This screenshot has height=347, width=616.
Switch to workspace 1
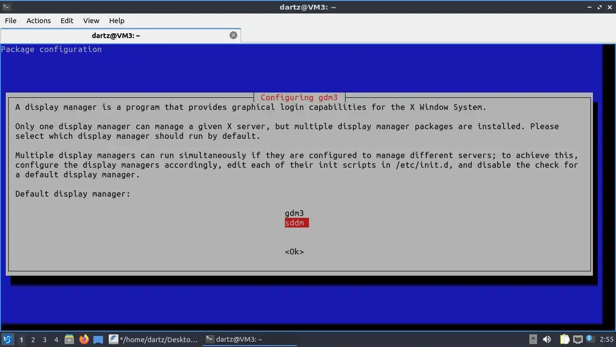point(21,339)
